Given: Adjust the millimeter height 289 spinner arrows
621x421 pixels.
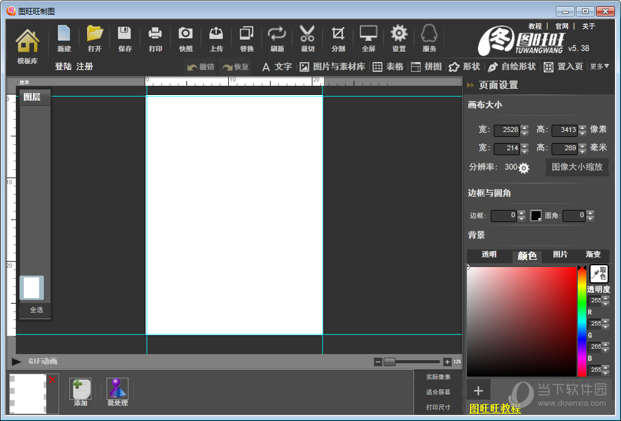Looking at the screenshot, I should [582, 148].
